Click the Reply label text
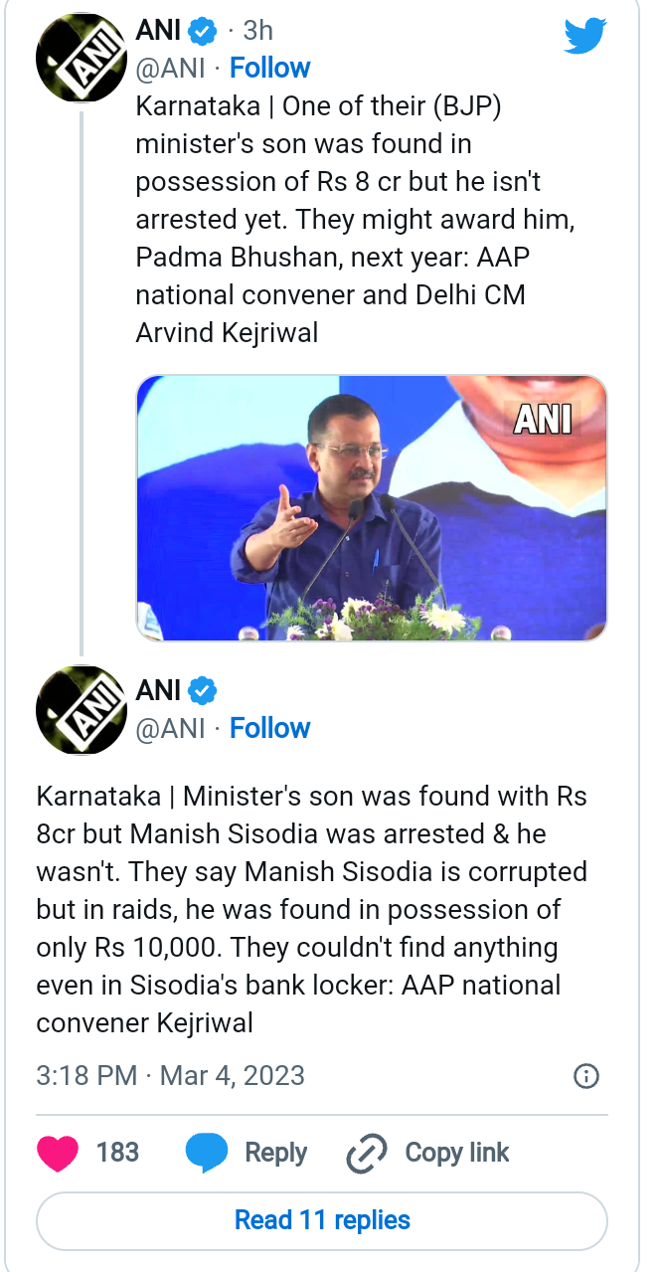The height and width of the screenshot is (1272, 662). coord(275,1153)
